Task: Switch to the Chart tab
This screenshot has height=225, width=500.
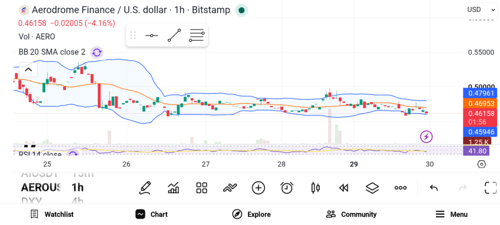Action: [151, 214]
